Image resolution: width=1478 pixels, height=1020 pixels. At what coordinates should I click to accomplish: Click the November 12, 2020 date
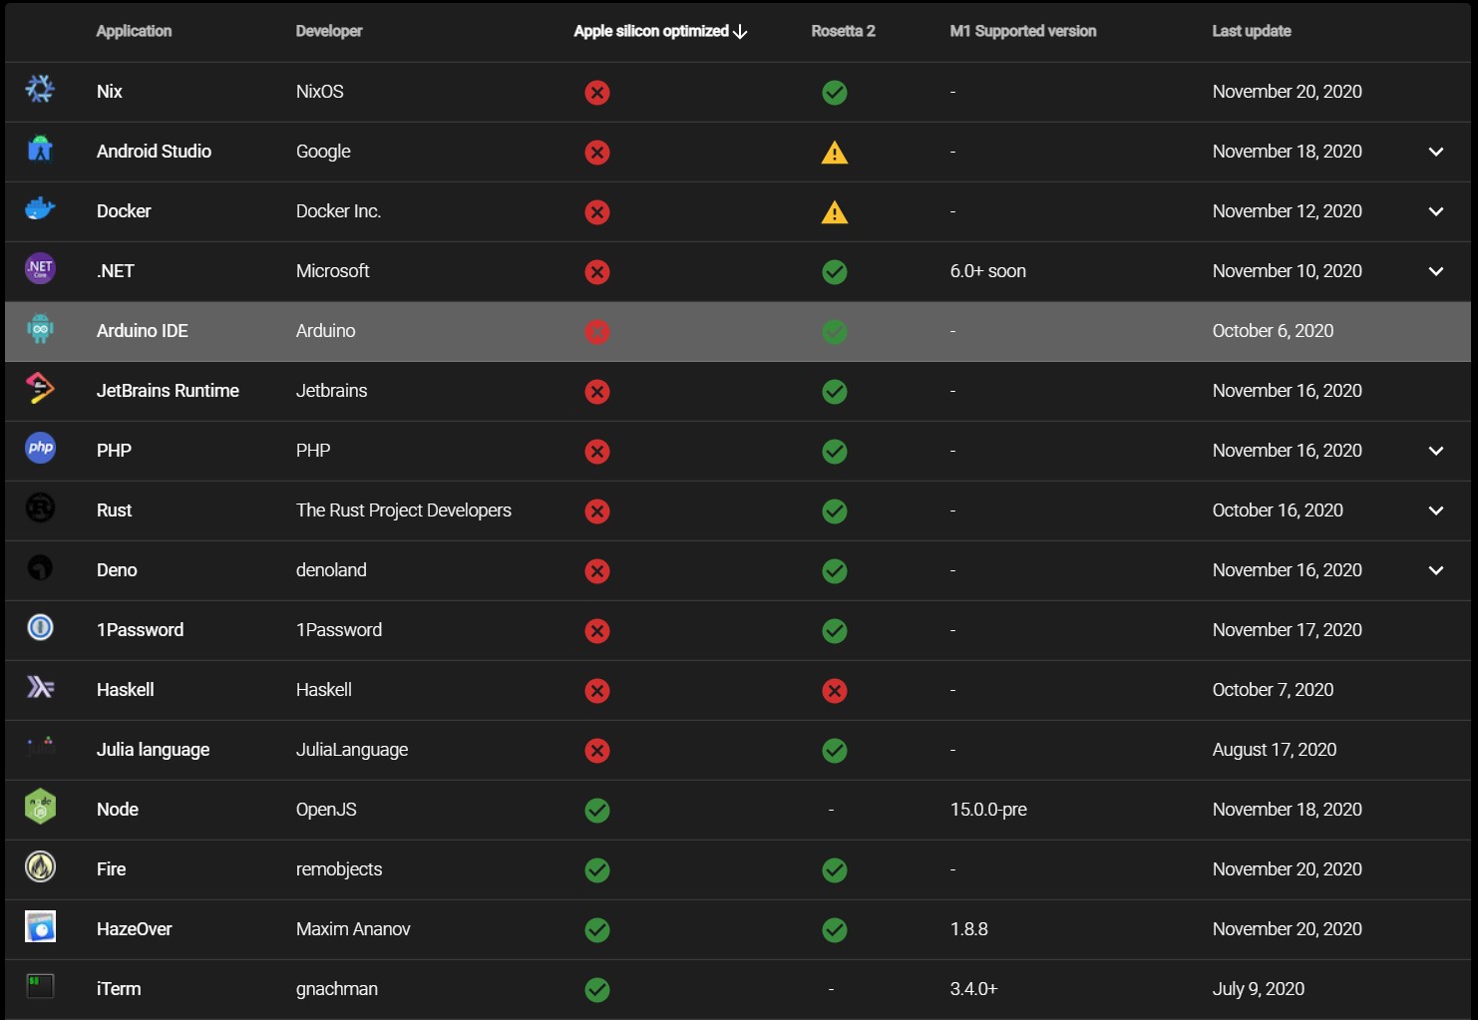pos(1288,210)
